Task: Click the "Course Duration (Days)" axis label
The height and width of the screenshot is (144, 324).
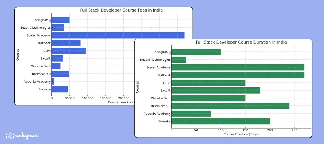Action: click(x=241, y=134)
